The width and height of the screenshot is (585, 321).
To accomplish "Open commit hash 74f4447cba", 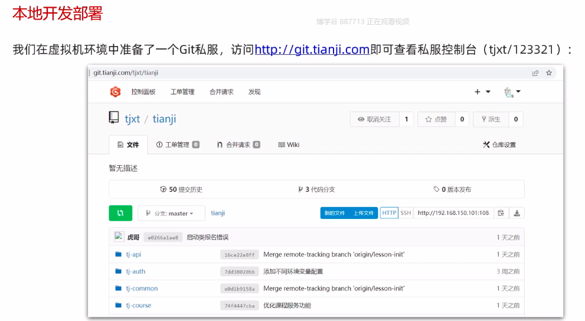I will [240, 306].
